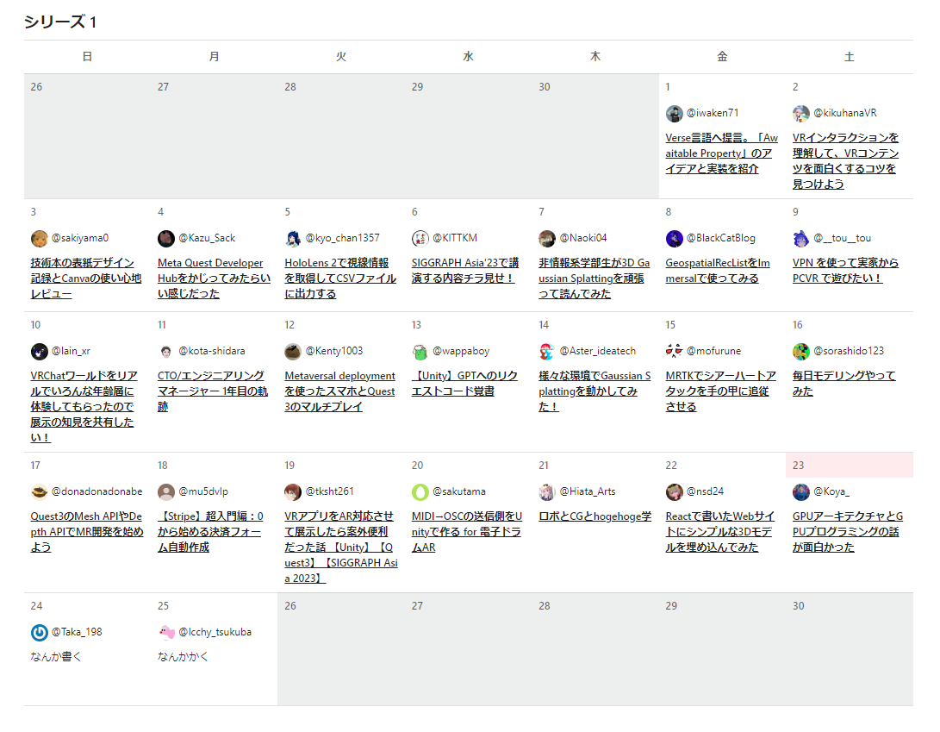
Task: Click the @Hiata_Arts username text
Action: pos(588,491)
